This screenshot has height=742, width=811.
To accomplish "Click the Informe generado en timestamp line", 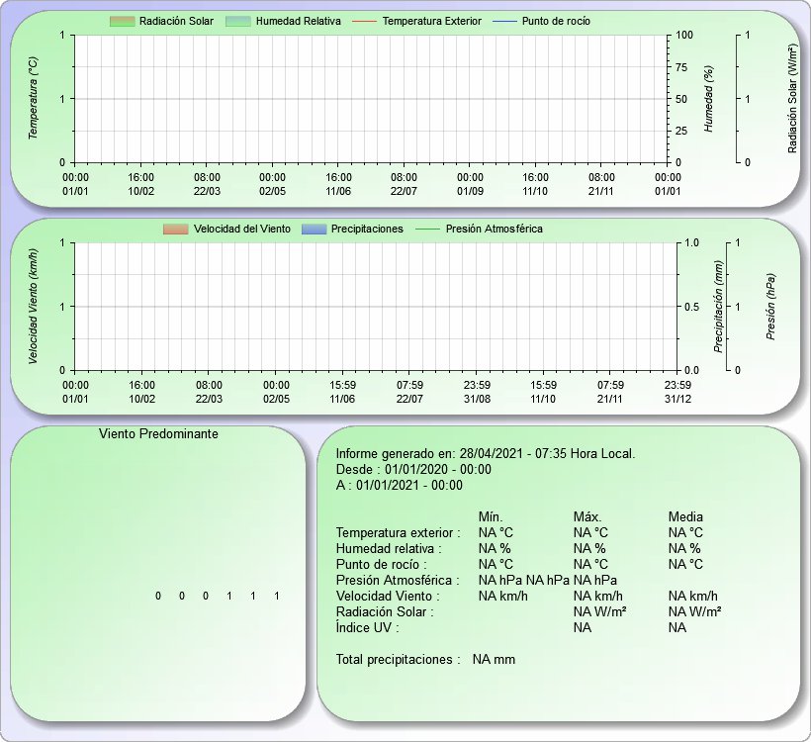I will point(486,454).
